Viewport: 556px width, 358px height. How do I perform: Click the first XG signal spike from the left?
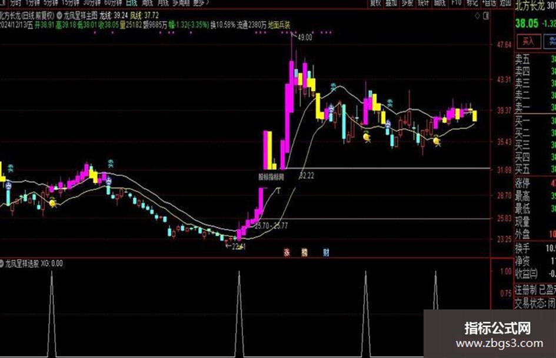pyautogui.click(x=52, y=314)
